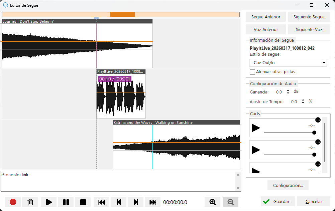This screenshot has height=211, width=335.
Task: Open options menu of the second cart
Action: coord(318,142)
